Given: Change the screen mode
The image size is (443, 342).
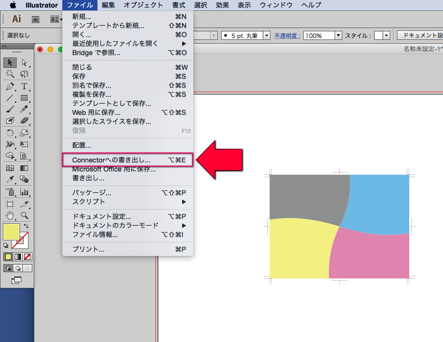Looking at the screenshot, I should (16, 280).
